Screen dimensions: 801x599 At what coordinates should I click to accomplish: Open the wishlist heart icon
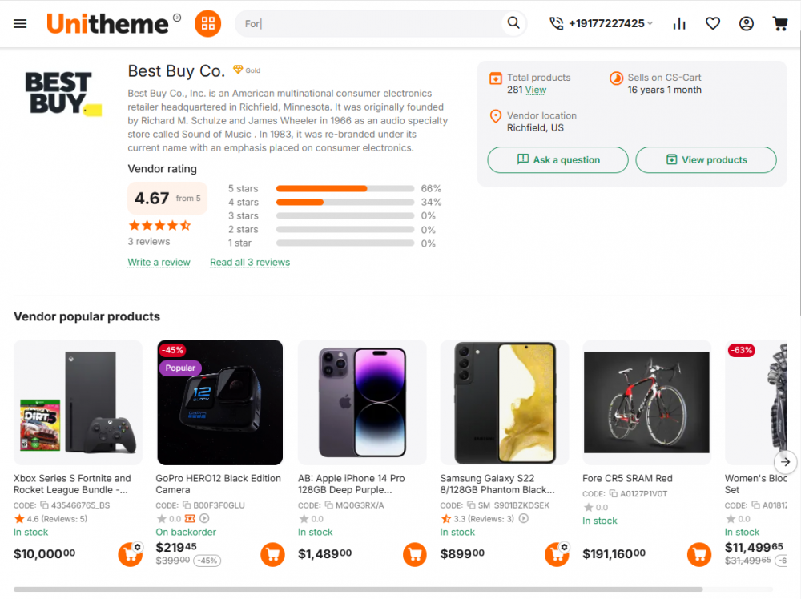pos(713,24)
